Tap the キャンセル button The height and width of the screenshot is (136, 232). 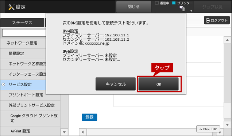116,84
